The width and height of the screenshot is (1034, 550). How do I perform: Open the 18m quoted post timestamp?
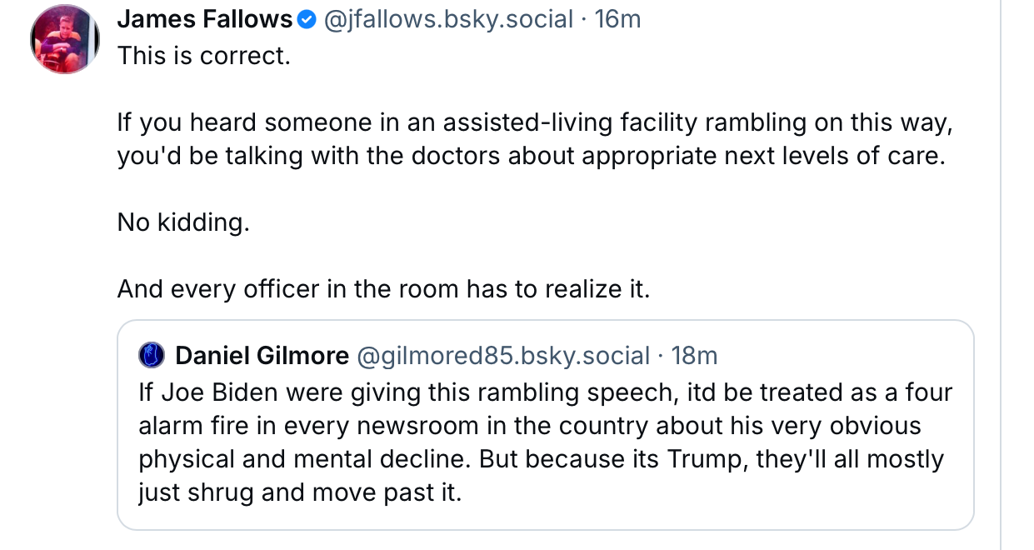click(694, 356)
